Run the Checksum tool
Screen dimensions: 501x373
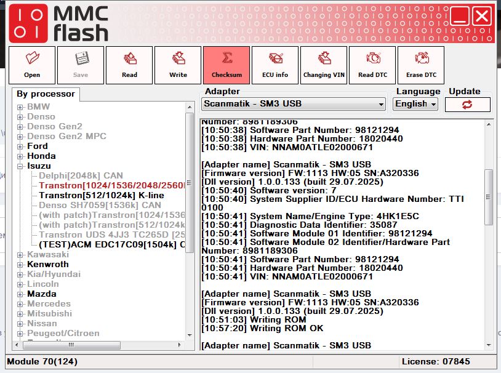[x=226, y=65]
